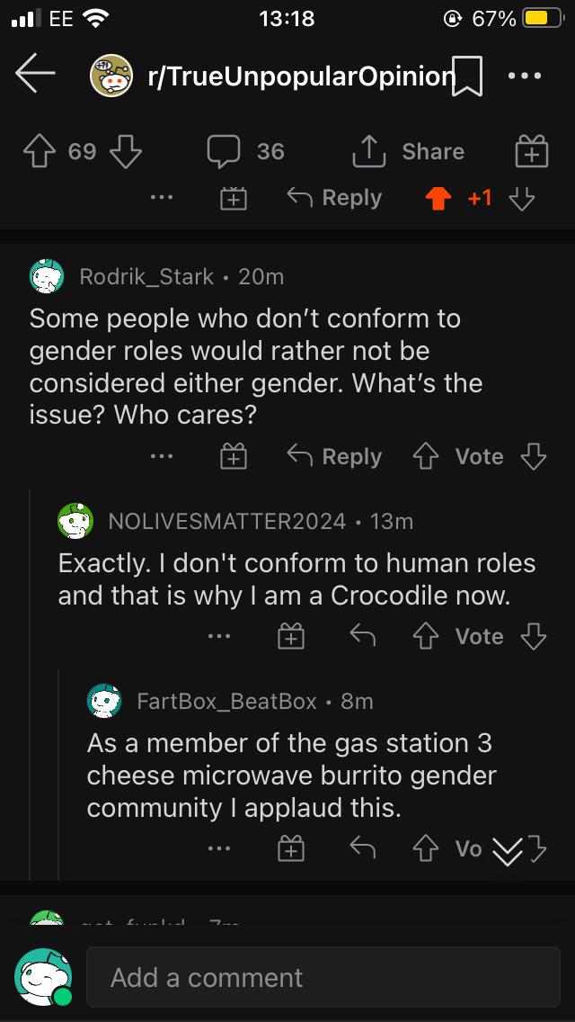Image resolution: width=575 pixels, height=1022 pixels.
Task: Open the more options dots on Rodrik_Stark's comment
Action: 162,457
